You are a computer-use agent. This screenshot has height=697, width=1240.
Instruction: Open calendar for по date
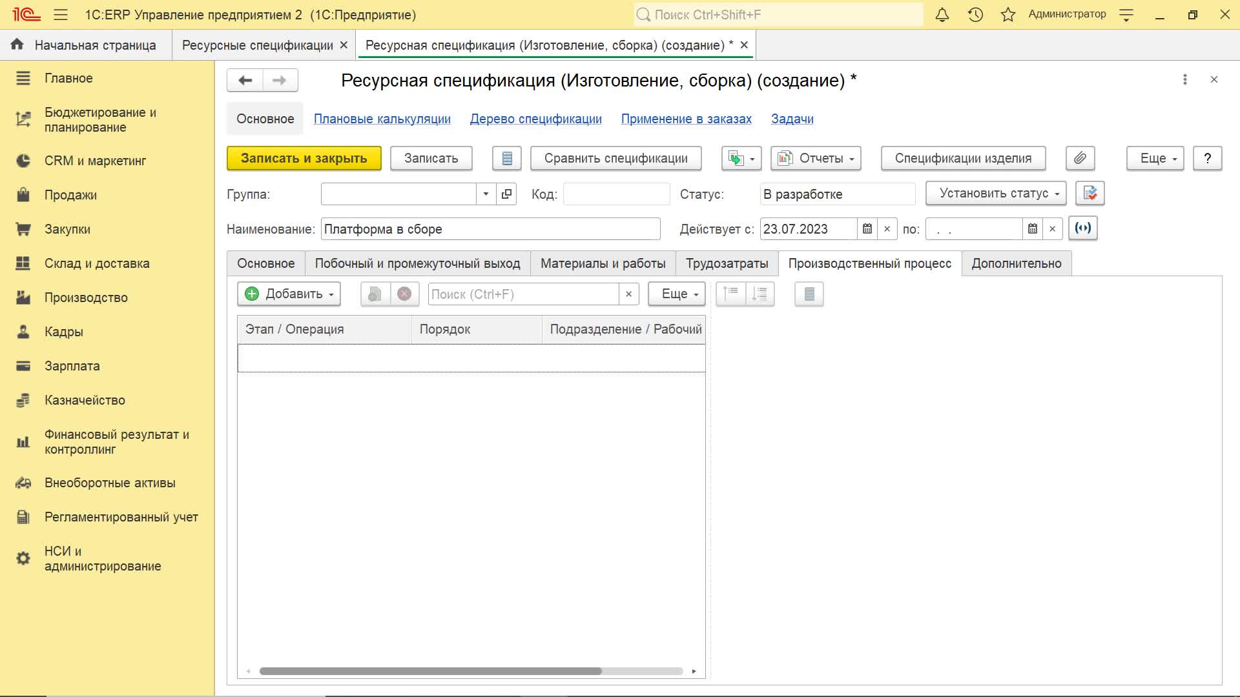(x=1033, y=229)
